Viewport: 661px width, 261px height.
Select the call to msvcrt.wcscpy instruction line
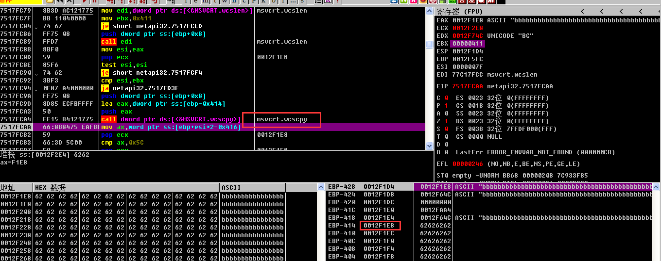(x=170, y=119)
